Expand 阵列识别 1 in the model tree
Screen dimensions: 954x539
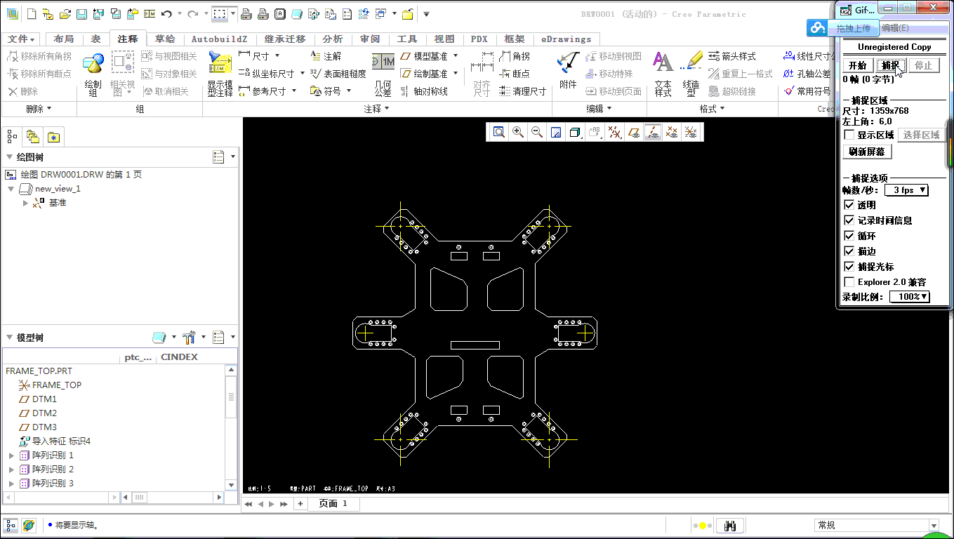[10, 455]
